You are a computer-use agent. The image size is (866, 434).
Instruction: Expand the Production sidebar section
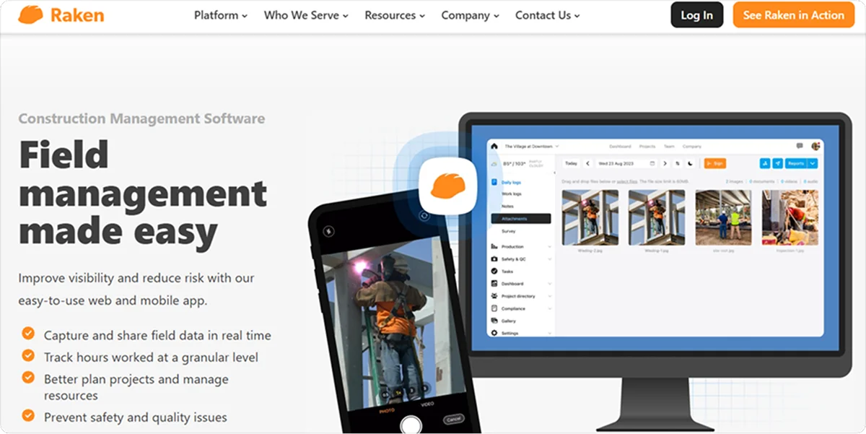[x=521, y=247]
